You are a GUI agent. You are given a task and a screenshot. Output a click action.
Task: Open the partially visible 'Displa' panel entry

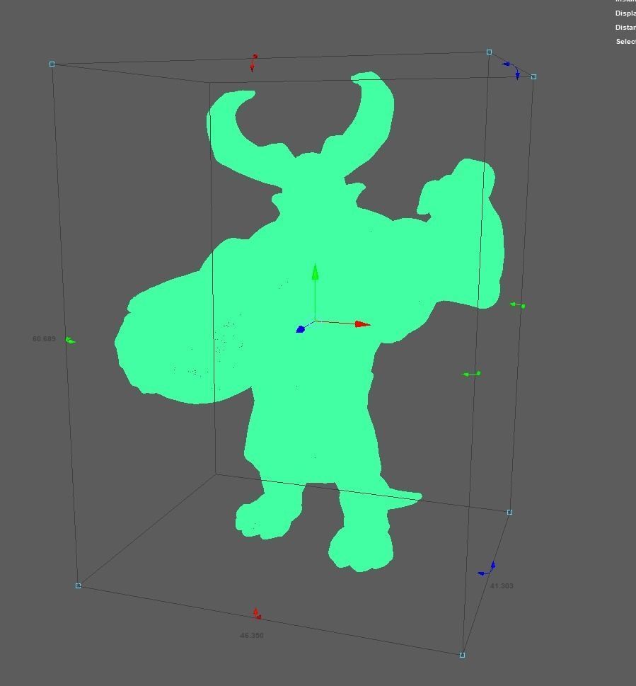625,13
